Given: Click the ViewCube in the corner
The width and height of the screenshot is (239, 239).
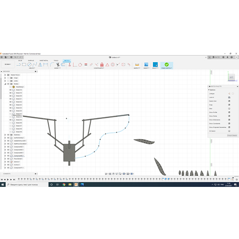Looking at the screenshot, I should click(231, 77).
